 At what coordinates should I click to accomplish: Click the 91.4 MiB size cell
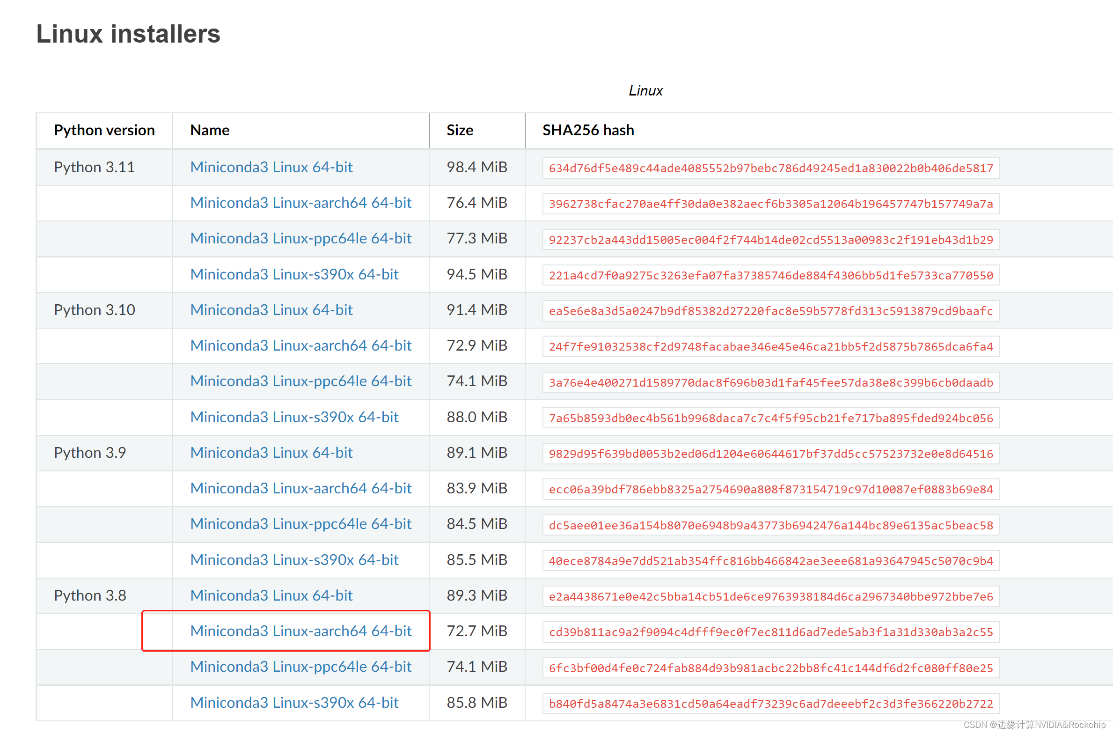(477, 310)
